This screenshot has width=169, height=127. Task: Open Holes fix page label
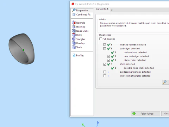pos(79,35)
